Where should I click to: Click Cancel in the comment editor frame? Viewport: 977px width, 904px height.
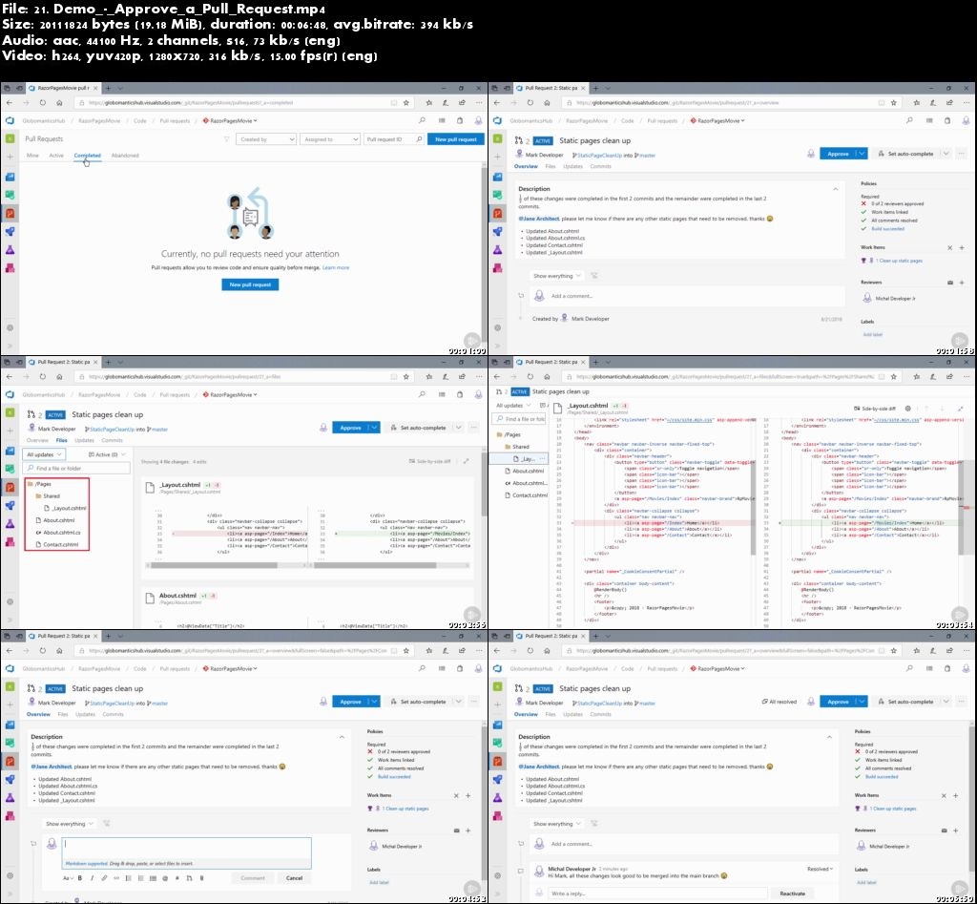pos(294,878)
